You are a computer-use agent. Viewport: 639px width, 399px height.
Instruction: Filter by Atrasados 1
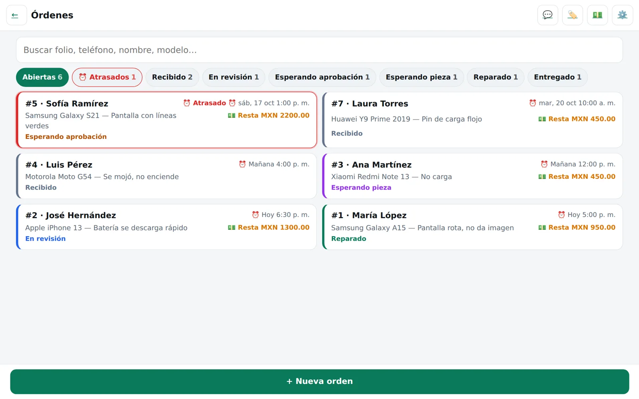(107, 77)
